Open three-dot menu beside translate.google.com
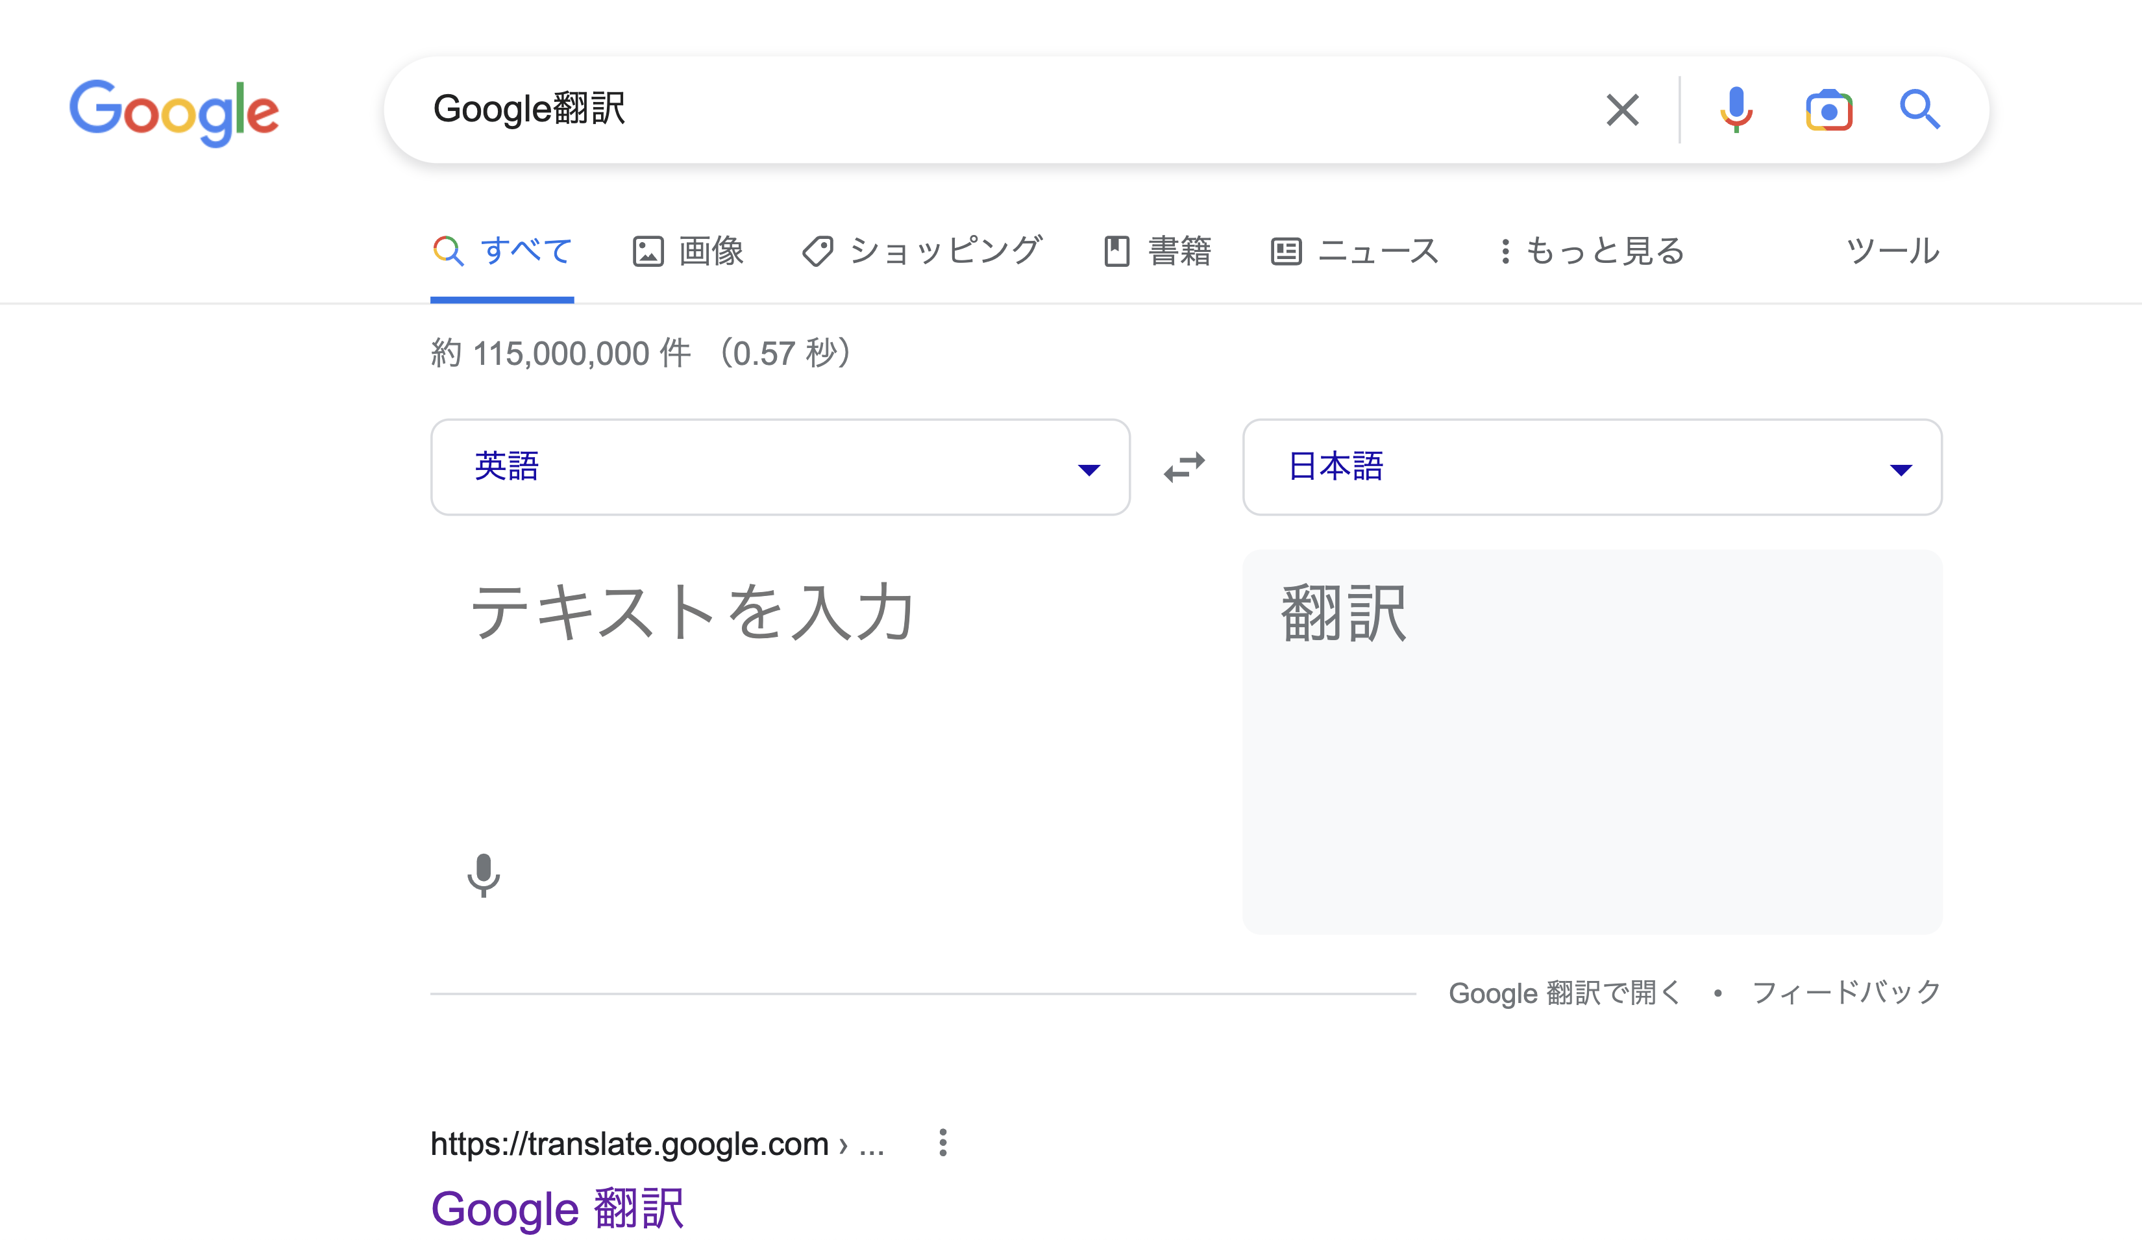 (942, 1143)
